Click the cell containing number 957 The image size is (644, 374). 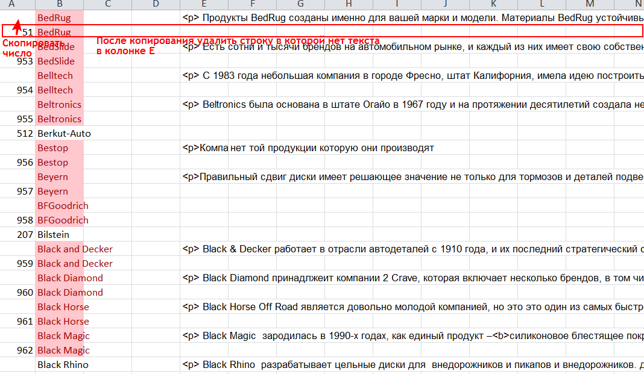(17, 191)
